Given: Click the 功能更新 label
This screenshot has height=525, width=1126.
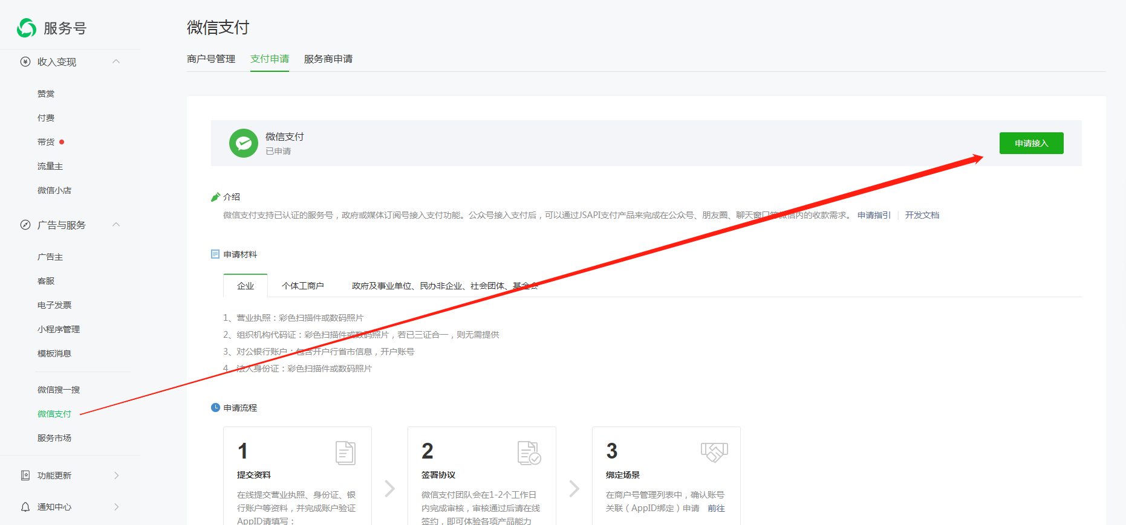Looking at the screenshot, I should (54, 475).
